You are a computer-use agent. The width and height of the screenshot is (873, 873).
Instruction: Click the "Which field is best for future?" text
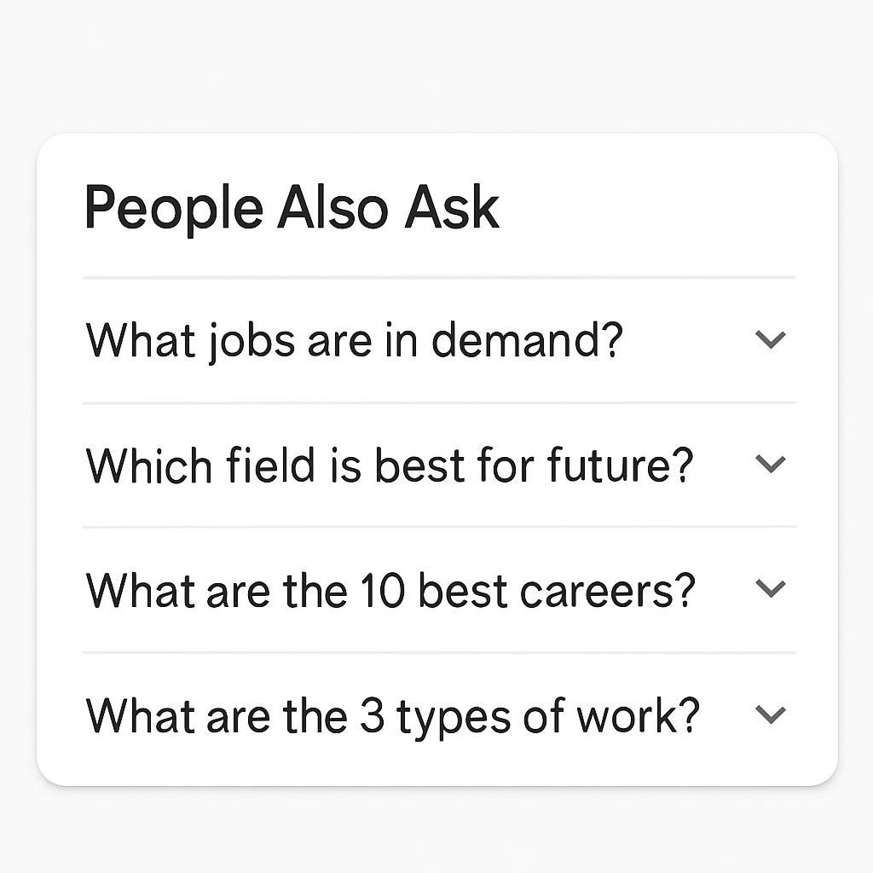(x=390, y=465)
